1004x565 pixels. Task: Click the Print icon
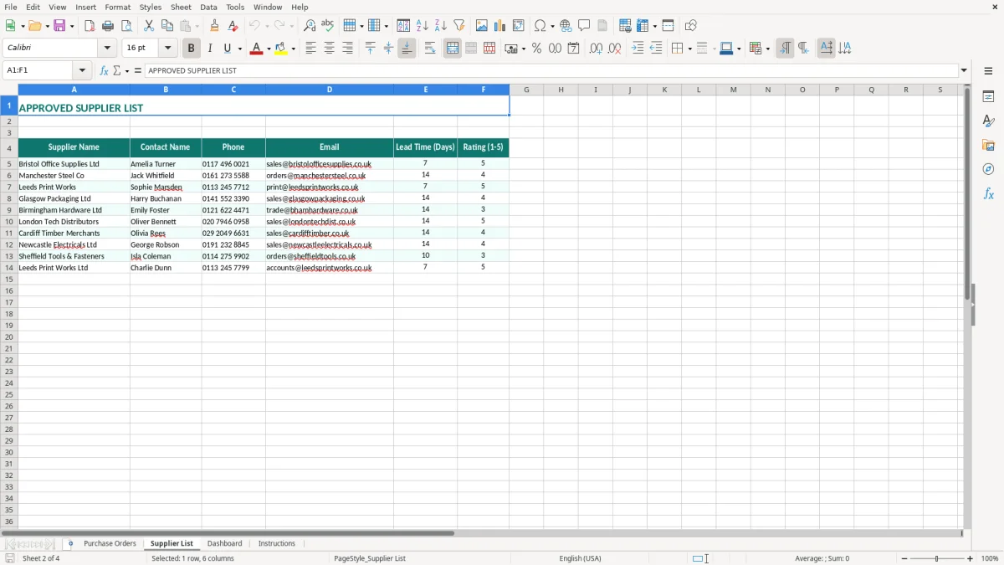(108, 26)
